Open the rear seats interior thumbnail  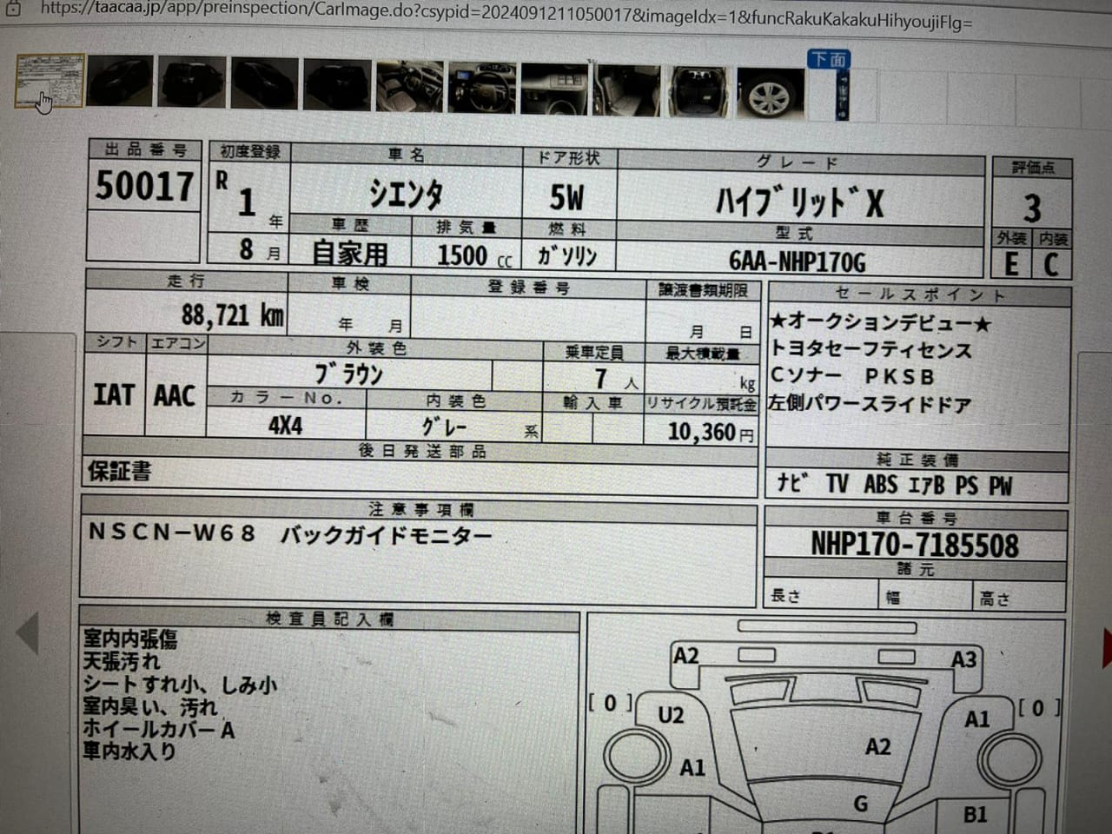pos(626,90)
